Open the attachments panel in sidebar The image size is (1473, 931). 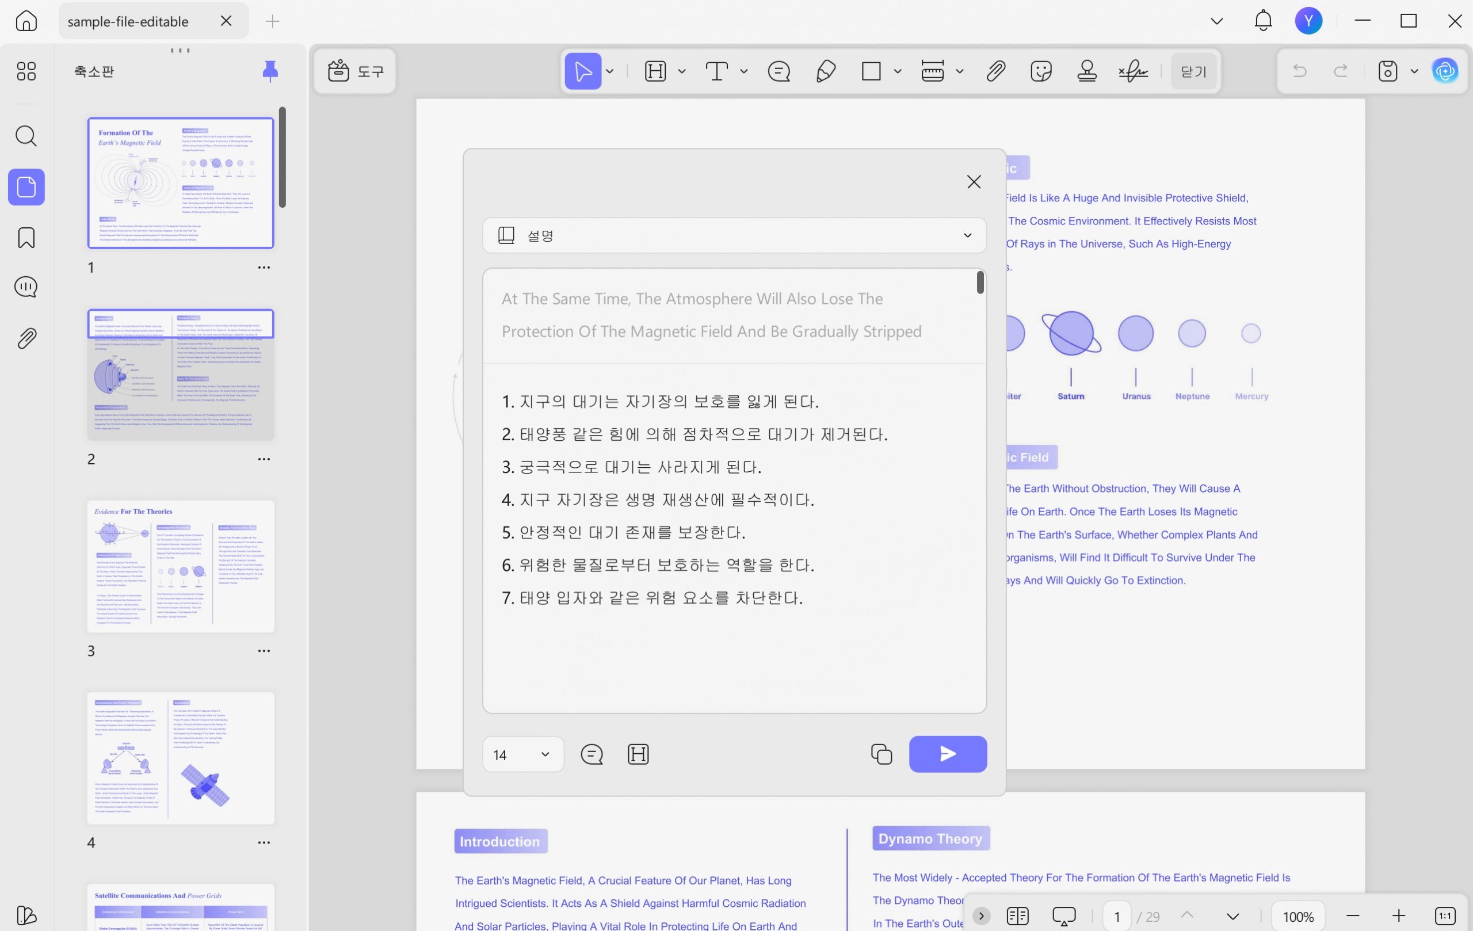tap(26, 338)
